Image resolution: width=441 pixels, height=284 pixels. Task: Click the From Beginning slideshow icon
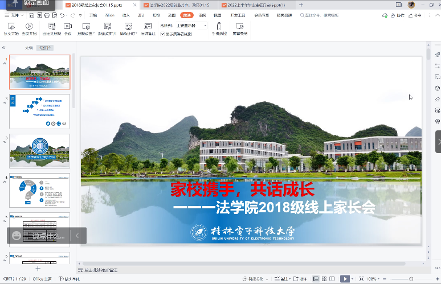tap(11, 26)
